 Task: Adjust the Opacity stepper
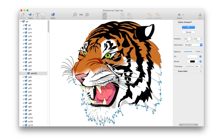click(201, 52)
